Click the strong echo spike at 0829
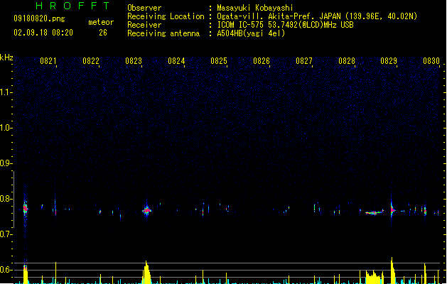Image resolution: width=447 pixels, height=284 pixels. (x=392, y=210)
